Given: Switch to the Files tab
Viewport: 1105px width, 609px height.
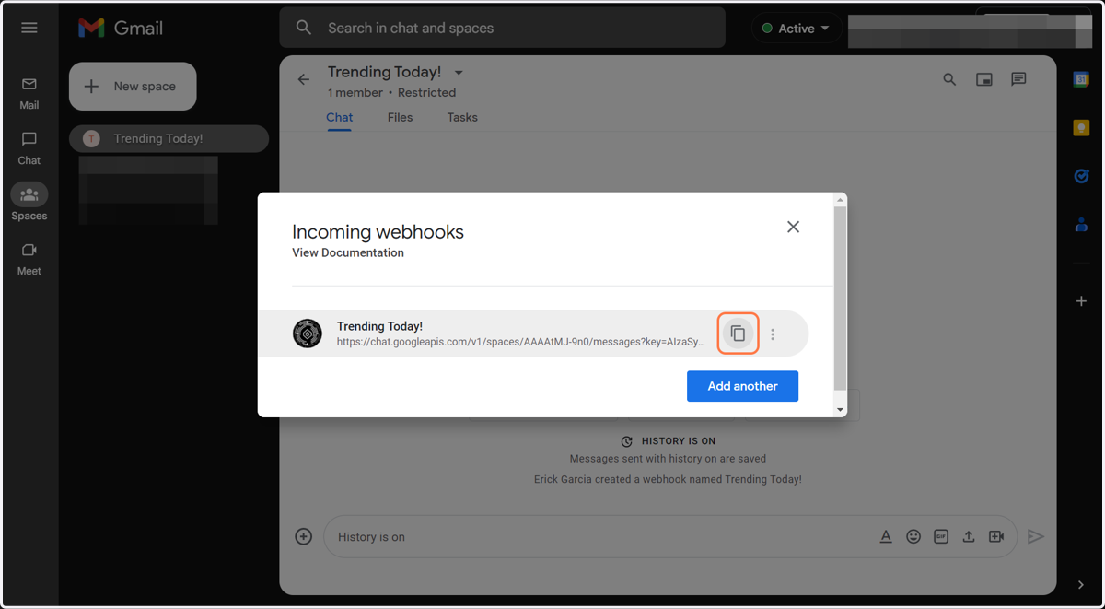Looking at the screenshot, I should coord(400,118).
